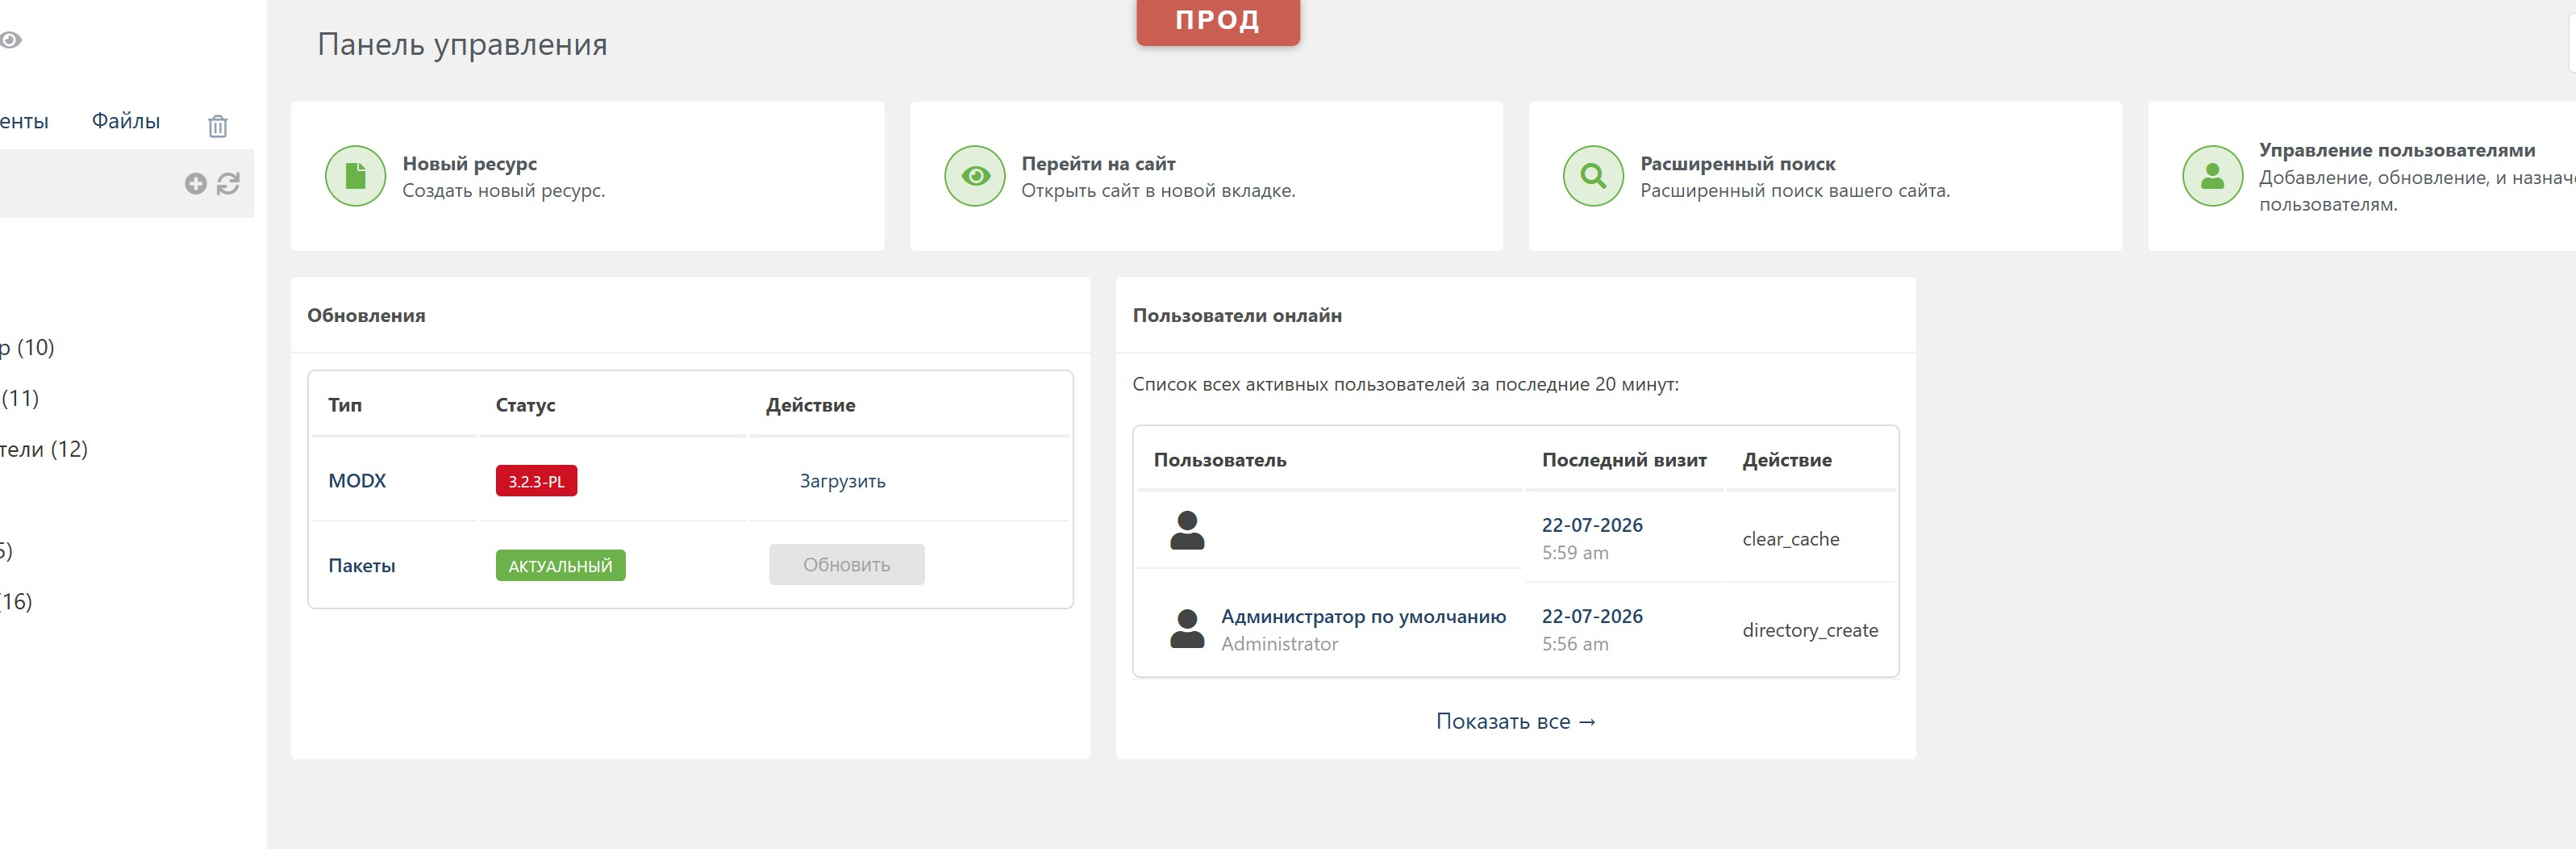Image resolution: width=2576 pixels, height=849 pixels.
Task: Click the plus add icon in tree toolbar
Action: [x=196, y=183]
